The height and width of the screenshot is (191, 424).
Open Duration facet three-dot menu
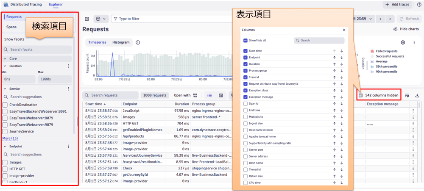point(68,66)
